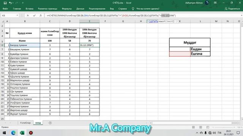Open the Undo history dropdown arrow
Image resolution: width=243 pixels, height=136 pixels.
coord(13,3)
